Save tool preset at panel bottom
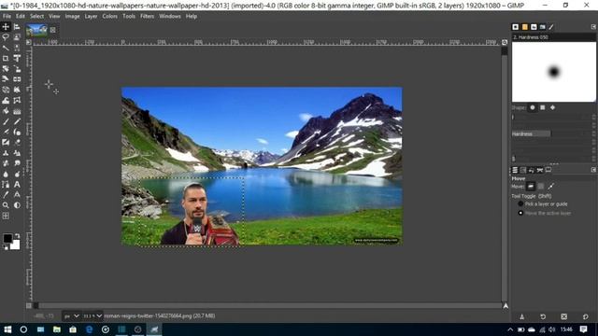 (x=521, y=316)
